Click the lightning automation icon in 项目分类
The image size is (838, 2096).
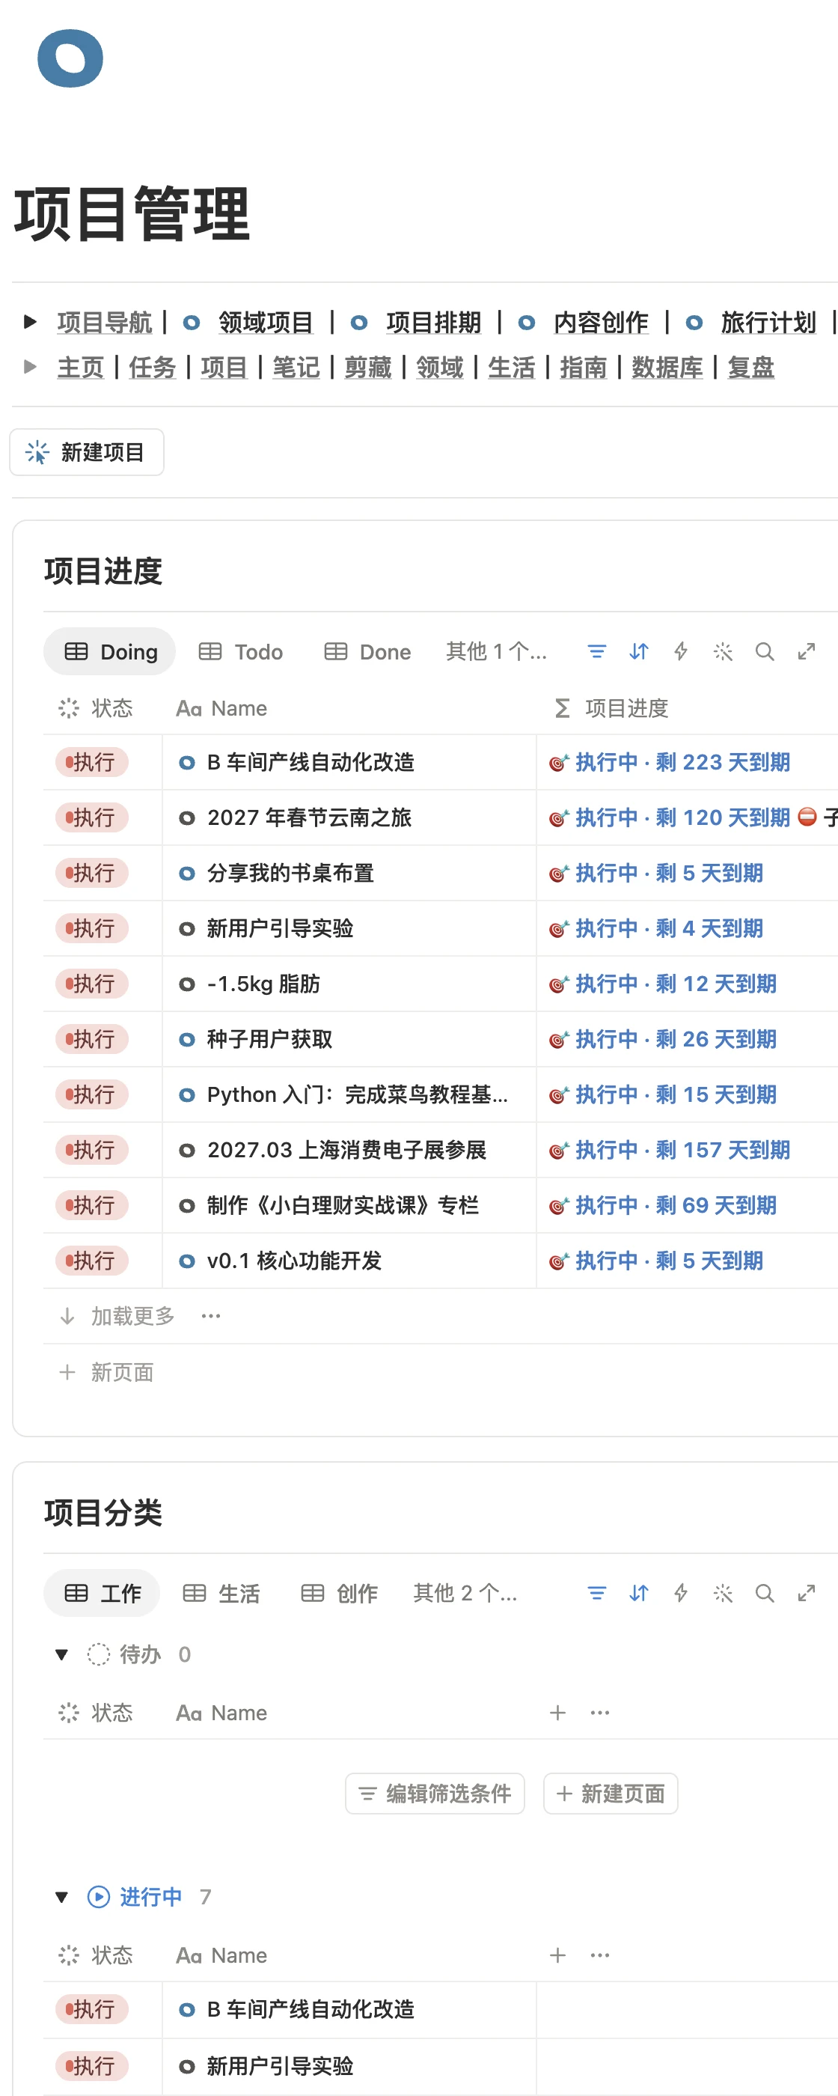click(x=681, y=1593)
